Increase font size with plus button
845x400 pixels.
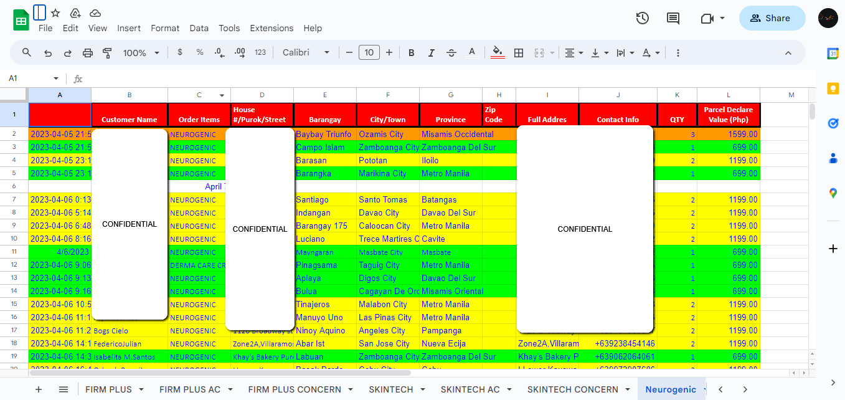[389, 52]
